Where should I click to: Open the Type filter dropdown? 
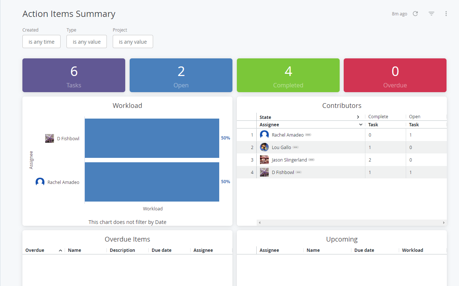[x=87, y=42]
